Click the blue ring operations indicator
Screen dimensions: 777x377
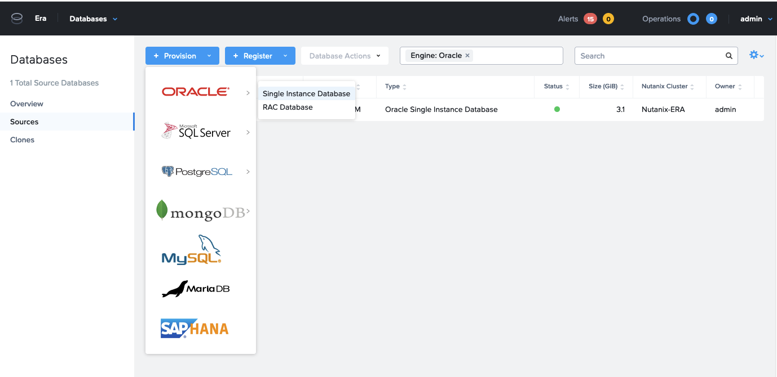(694, 19)
